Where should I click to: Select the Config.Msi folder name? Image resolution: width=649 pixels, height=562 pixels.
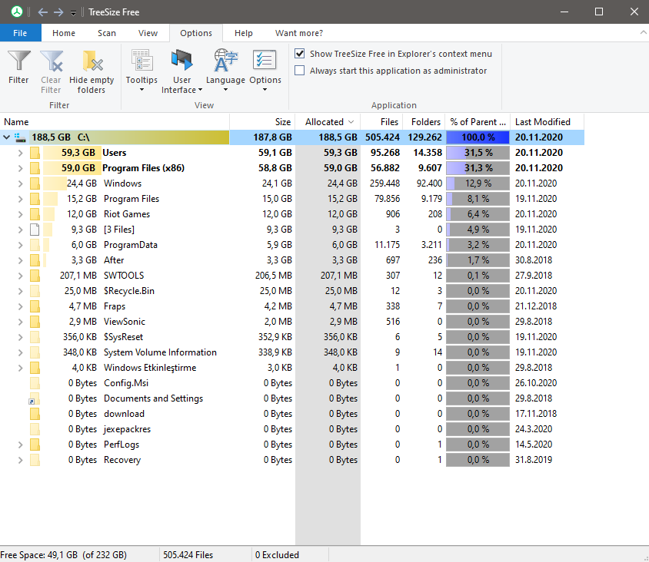click(126, 383)
